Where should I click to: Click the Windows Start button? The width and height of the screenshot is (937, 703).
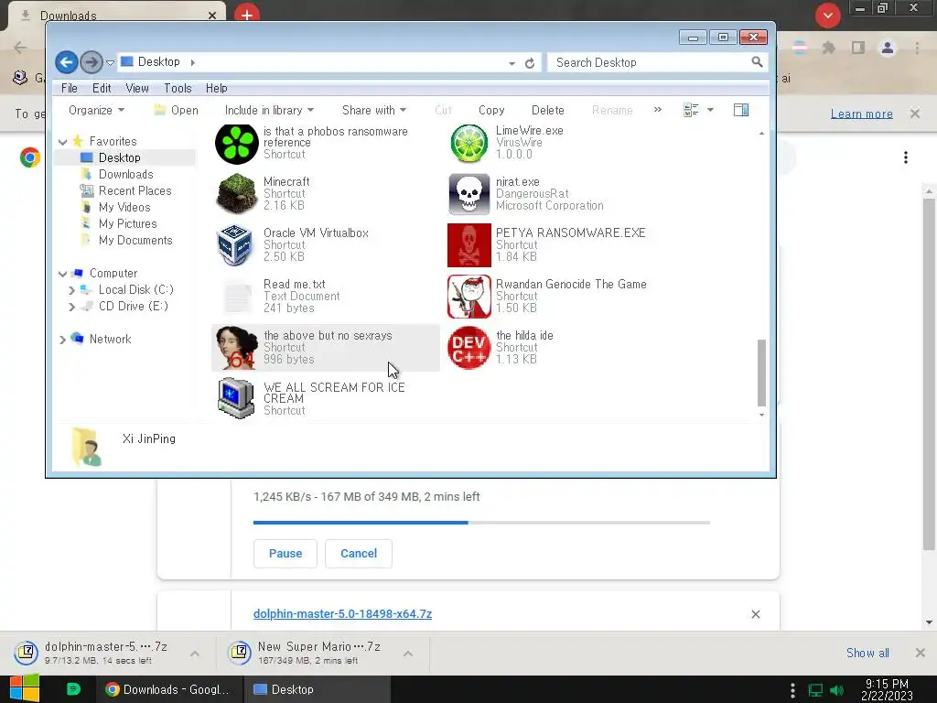[x=24, y=689]
